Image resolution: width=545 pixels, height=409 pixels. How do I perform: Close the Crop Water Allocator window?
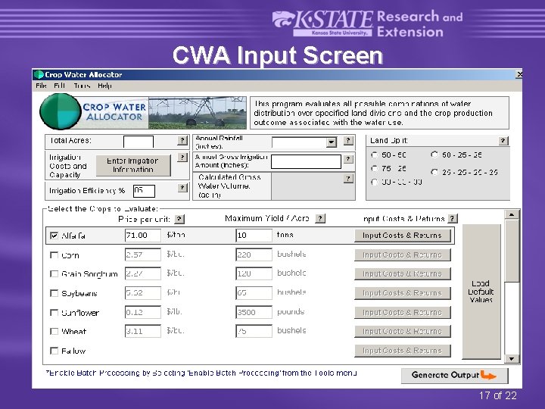point(519,74)
